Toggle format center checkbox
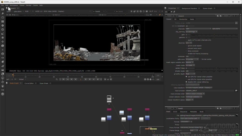 click(x=200, y=59)
